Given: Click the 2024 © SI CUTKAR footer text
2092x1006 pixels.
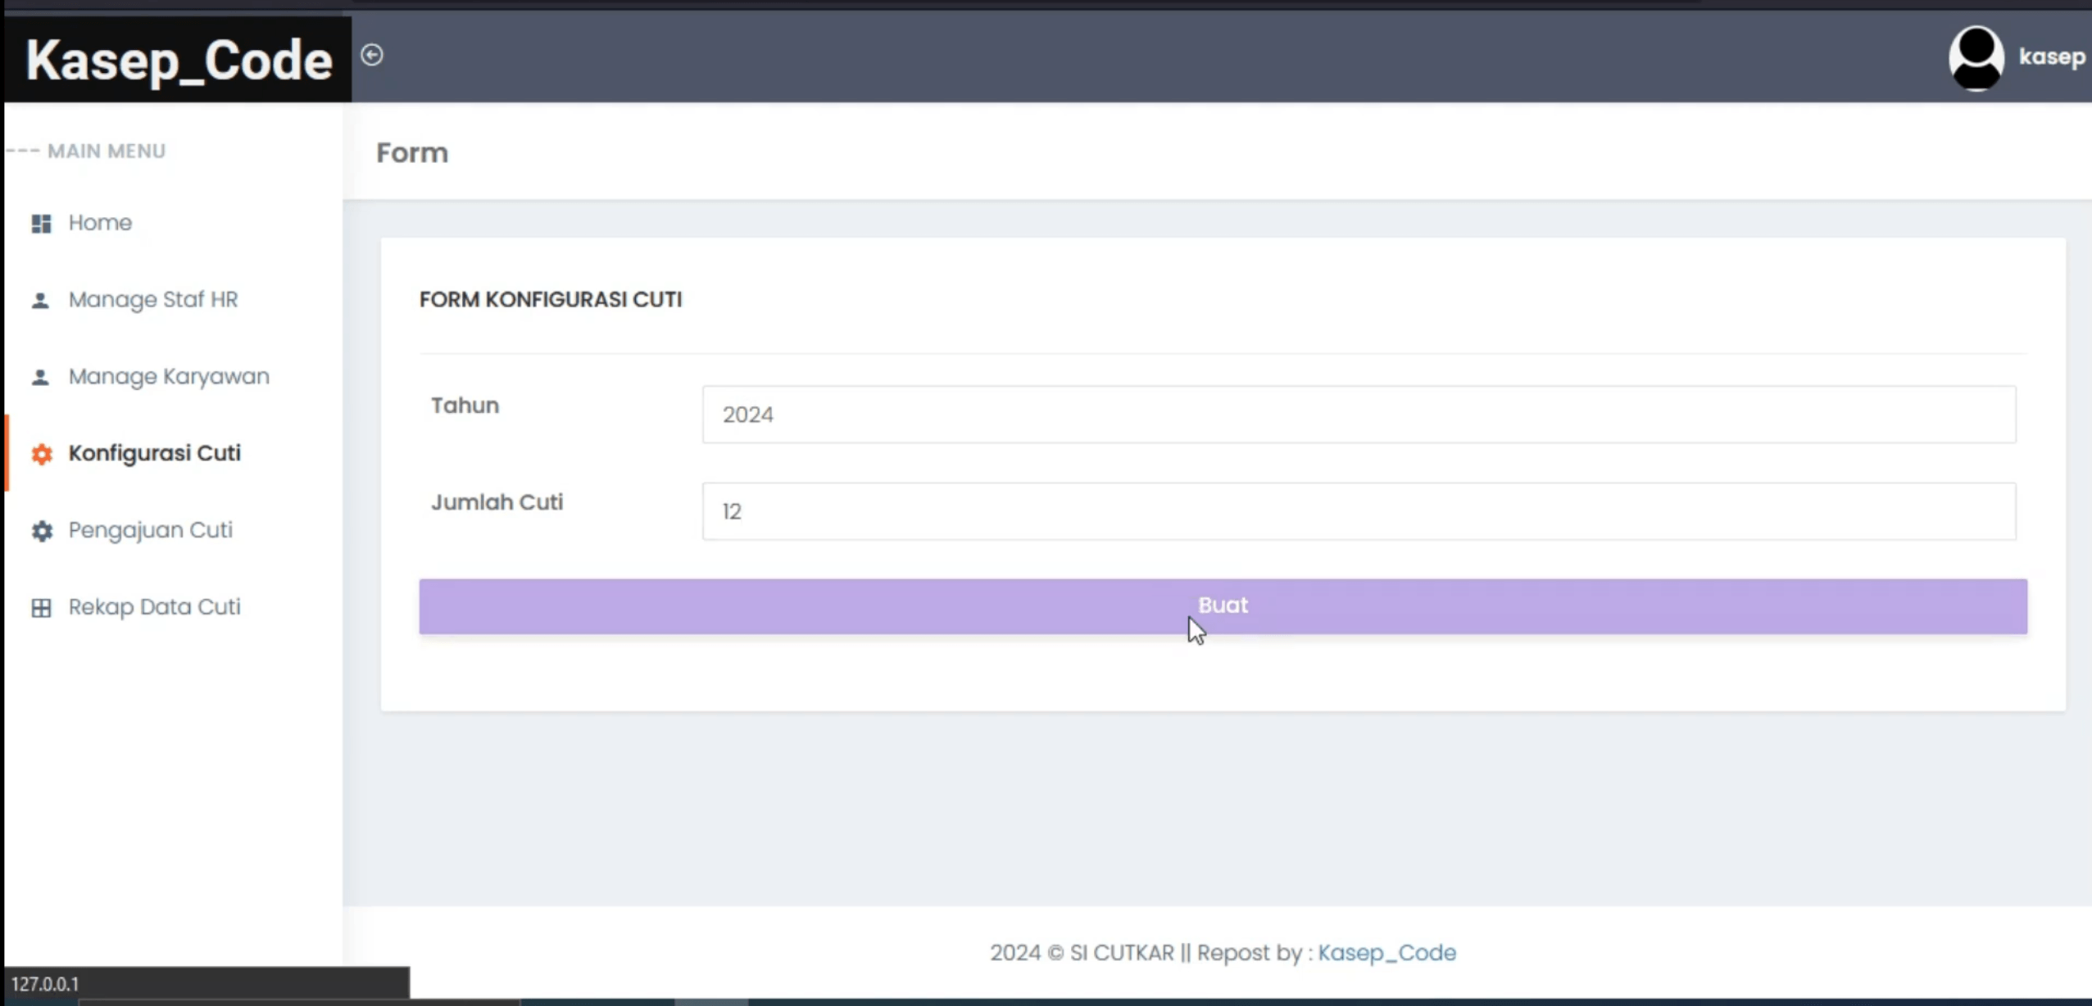Looking at the screenshot, I should (x=1082, y=953).
